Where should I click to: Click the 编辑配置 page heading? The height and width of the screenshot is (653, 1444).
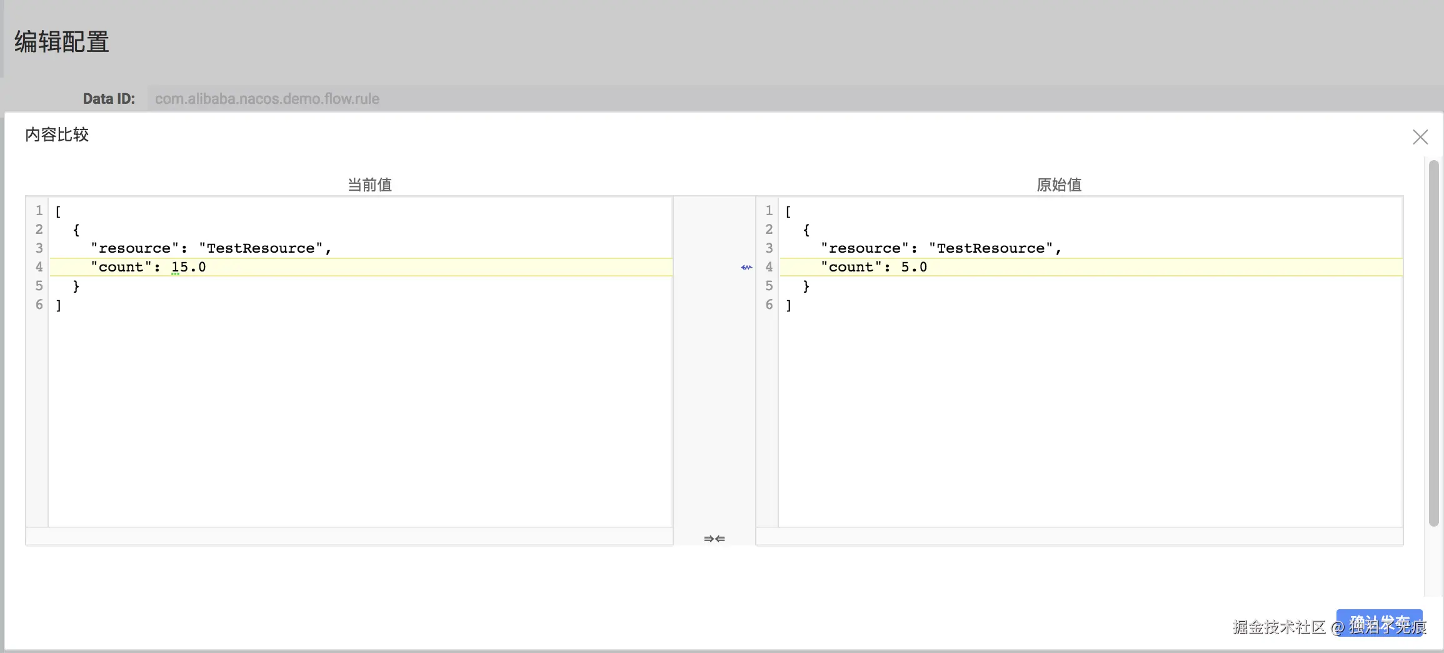pos(62,42)
